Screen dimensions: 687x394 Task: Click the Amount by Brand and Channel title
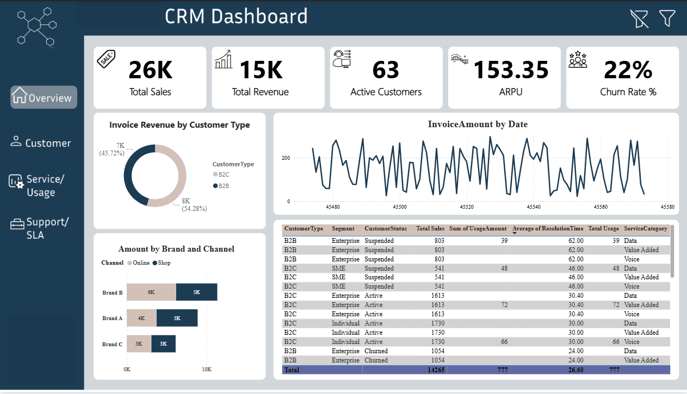176,249
